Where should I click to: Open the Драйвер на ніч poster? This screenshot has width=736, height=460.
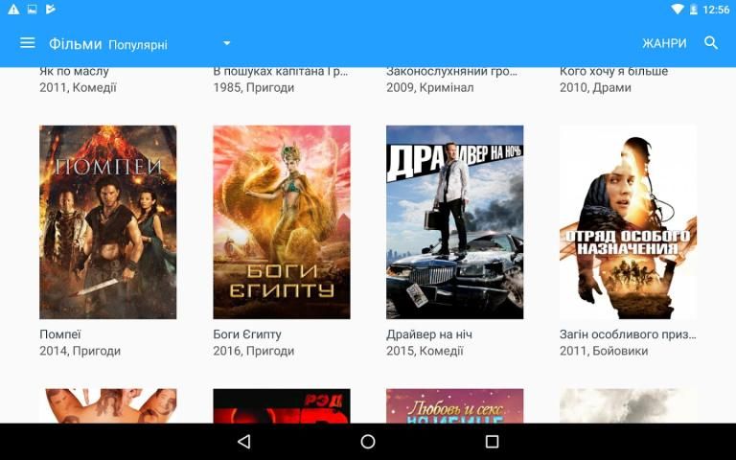(x=454, y=222)
